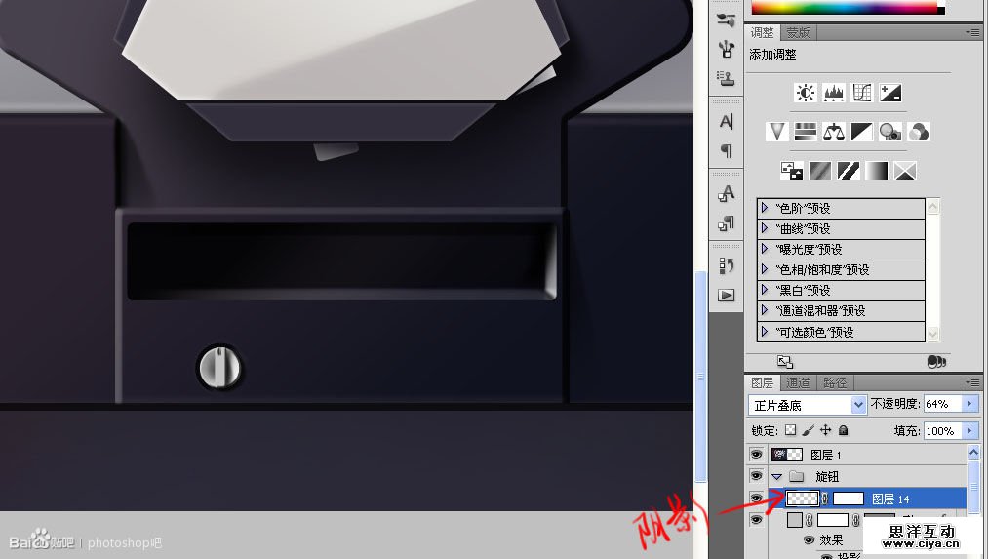Add a Levels adjustment
The height and width of the screenshot is (559, 988).
[833, 94]
